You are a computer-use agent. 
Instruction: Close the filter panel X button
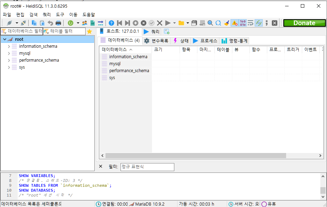coord(101,166)
